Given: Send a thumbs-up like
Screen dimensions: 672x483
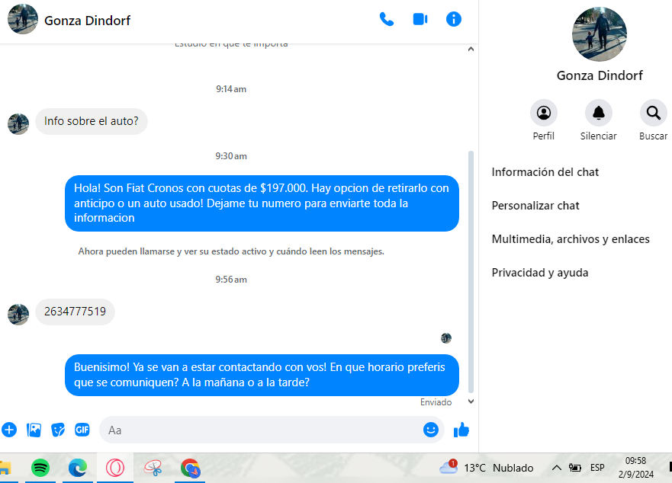Looking at the screenshot, I should [461, 430].
